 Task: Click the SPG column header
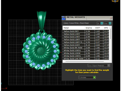(x=106, y=28)
